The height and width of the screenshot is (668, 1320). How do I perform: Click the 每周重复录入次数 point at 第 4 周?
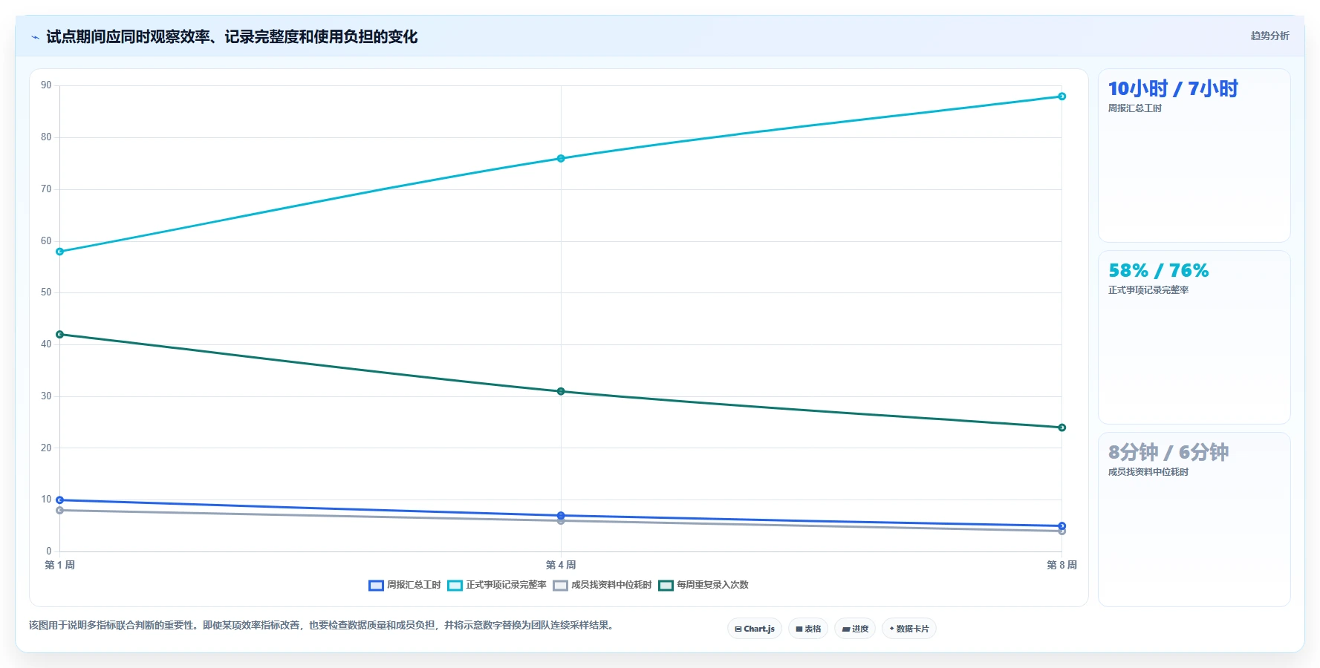561,391
